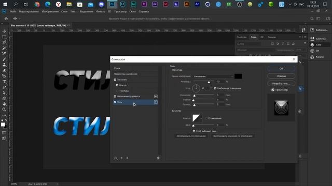Viewport: 332px width, 186px height.
Task: Click the trash icon to delete the effect
Action: 158,158
